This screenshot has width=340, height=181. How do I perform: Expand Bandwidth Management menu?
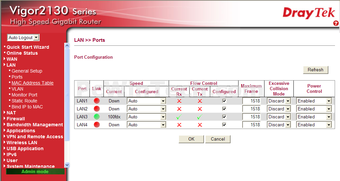point(35,125)
